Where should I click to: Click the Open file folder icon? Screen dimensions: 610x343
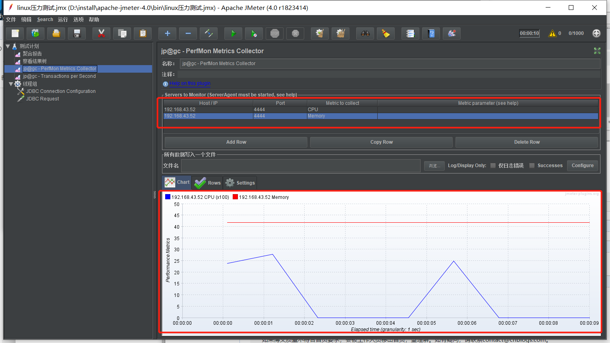tap(56, 34)
